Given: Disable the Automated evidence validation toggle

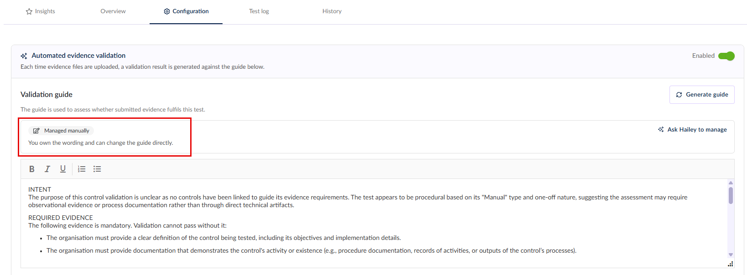Looking at the screenshot, I should pos(726,56).
